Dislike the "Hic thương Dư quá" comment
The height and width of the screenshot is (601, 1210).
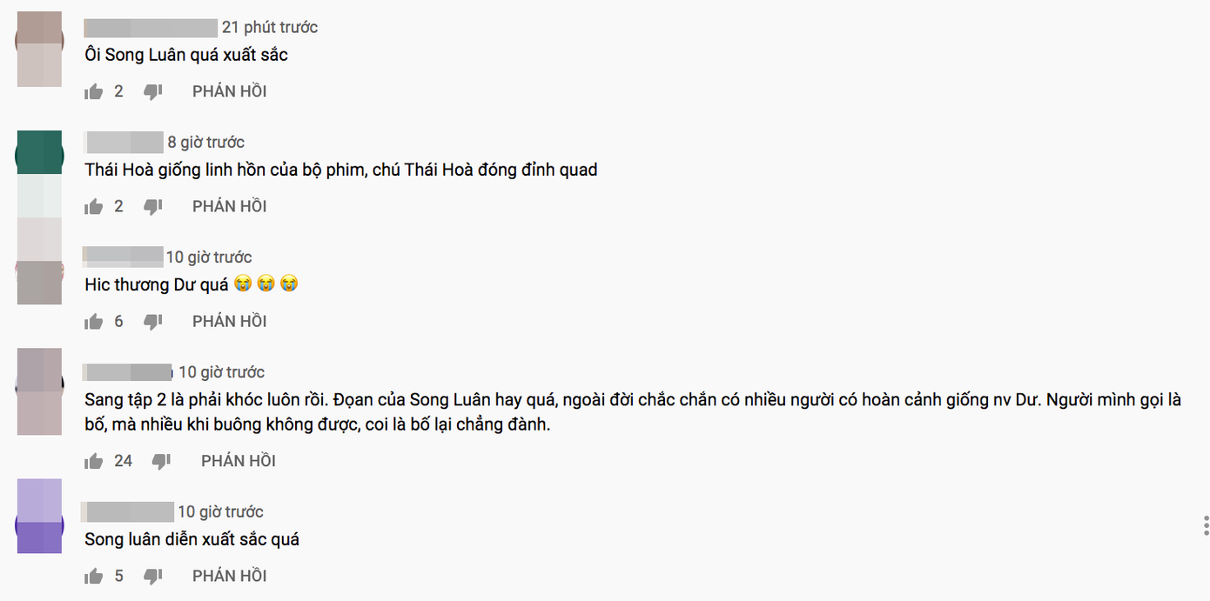point(153,322)
